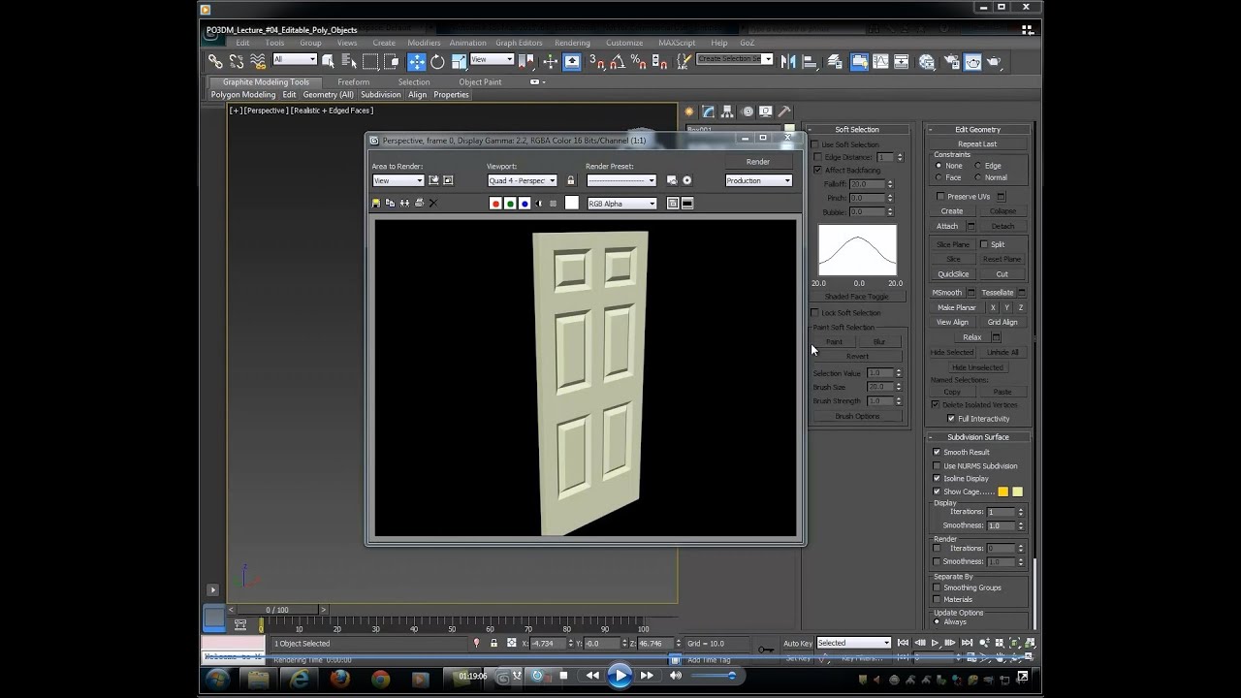Open the Production render mode dropdown

click(759, 180)
